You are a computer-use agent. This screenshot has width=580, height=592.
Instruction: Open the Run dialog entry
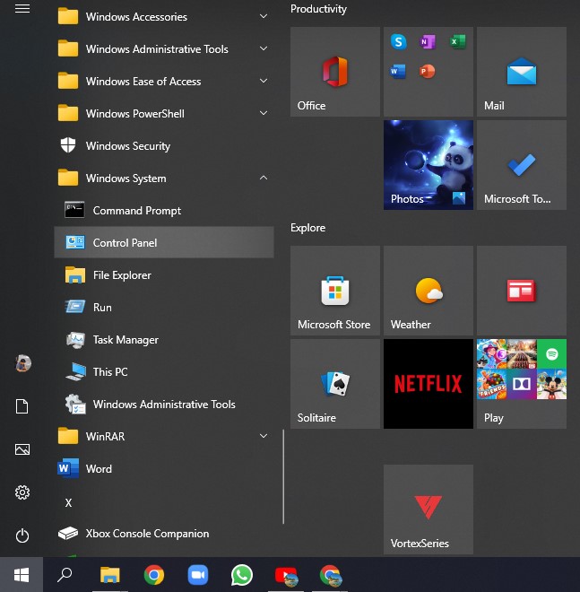164,307
